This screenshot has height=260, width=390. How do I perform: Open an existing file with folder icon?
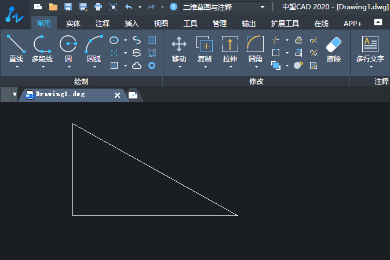tap(53, 7)
